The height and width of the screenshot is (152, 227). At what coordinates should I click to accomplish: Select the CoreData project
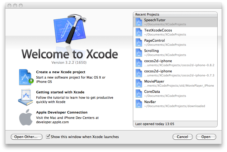click(x=175, y=94)
